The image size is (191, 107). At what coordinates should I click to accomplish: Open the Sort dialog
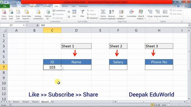click(74, 14)
